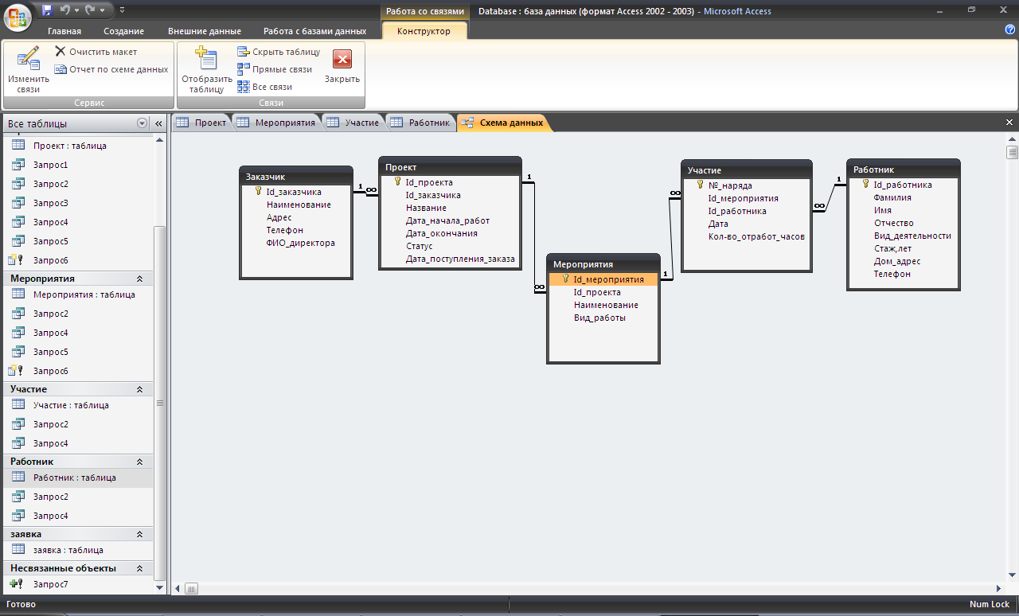Open Работник : таблица in navigation pane
This screenshot has height=616, width=1019.
coord(74,478)
